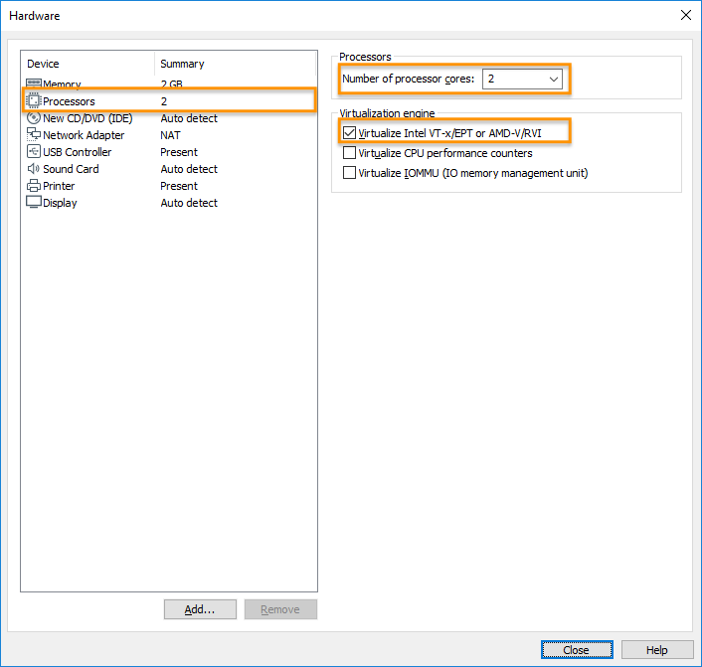Select the USB Controller device

[77, 152]
